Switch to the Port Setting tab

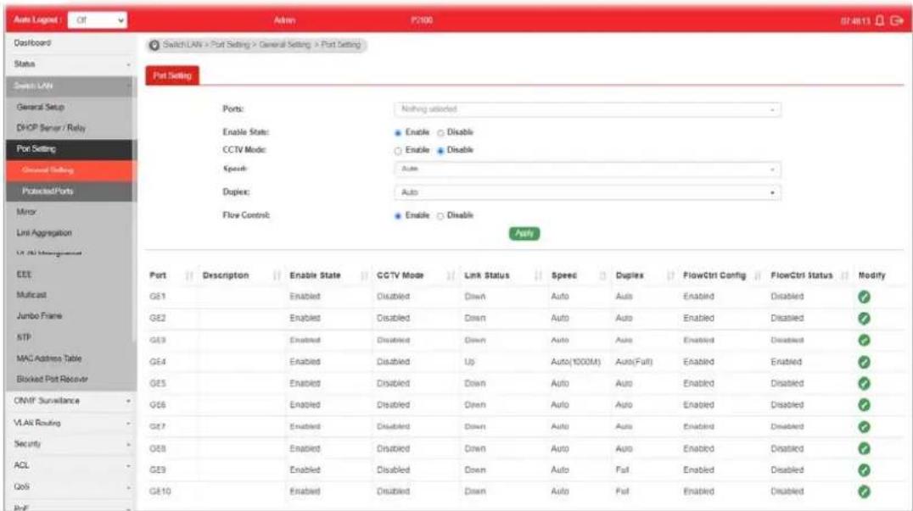click(172, 75)
